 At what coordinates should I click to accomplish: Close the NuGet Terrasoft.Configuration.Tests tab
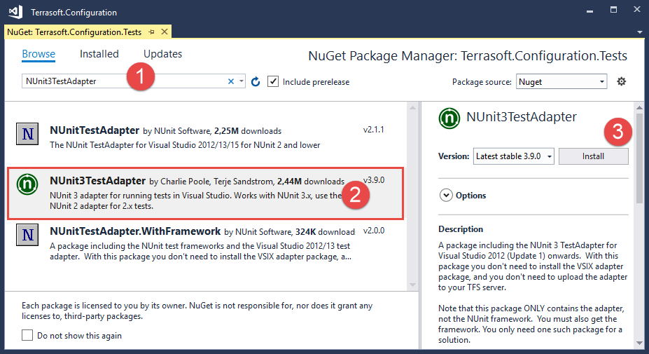pos(165,32)
